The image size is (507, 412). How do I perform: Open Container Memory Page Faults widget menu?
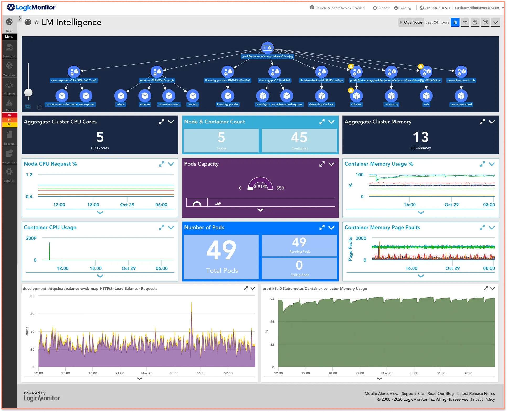(x=492, y=228)
